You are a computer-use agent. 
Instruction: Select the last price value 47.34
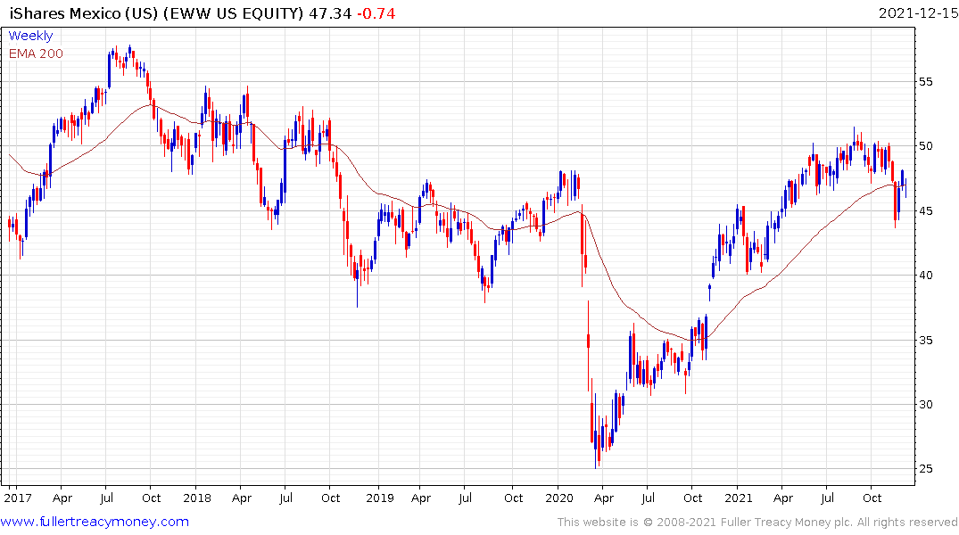click(x=330, y=13)
